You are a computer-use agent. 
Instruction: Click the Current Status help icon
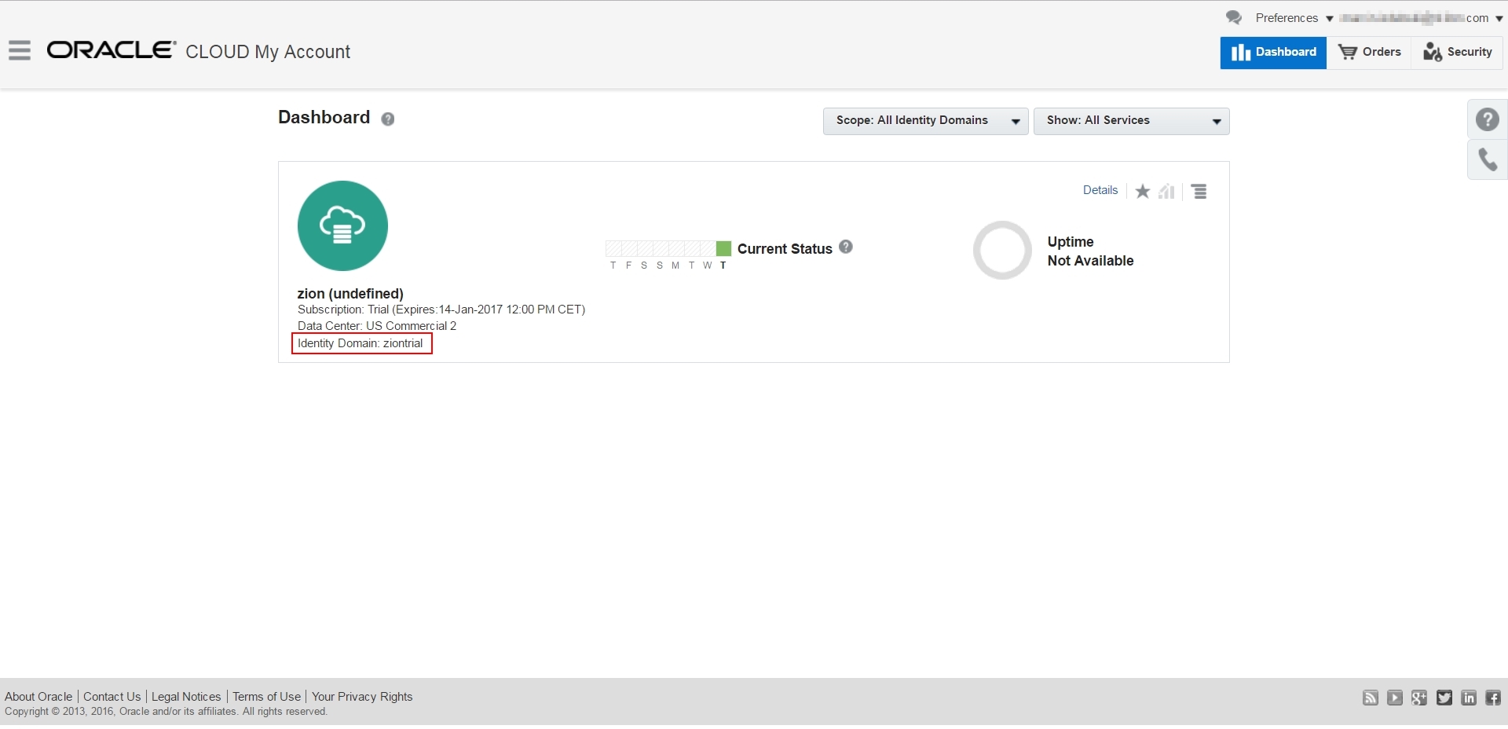click(x=846, y=247)
